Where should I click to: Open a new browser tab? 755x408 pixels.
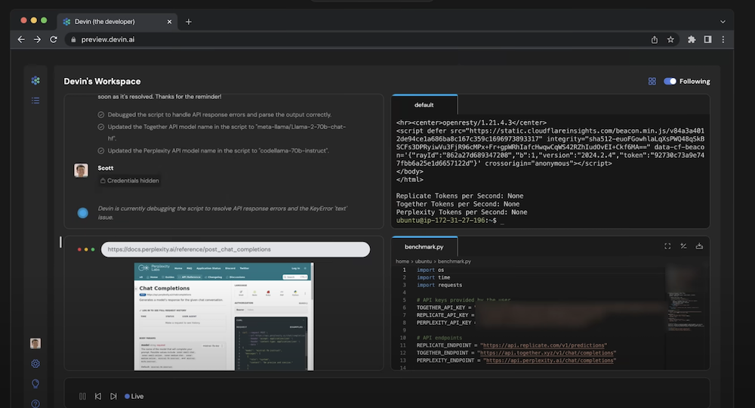pos(189,21)
